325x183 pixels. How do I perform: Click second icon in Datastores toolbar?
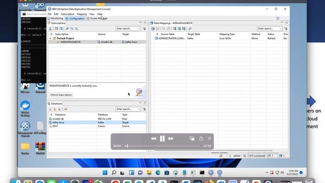55,109
